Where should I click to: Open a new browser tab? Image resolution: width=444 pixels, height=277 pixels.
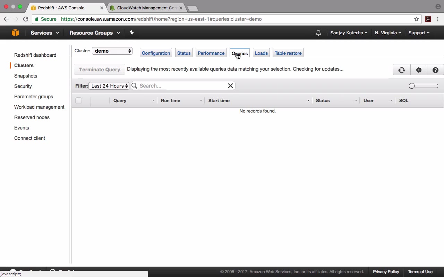(192, 8)
